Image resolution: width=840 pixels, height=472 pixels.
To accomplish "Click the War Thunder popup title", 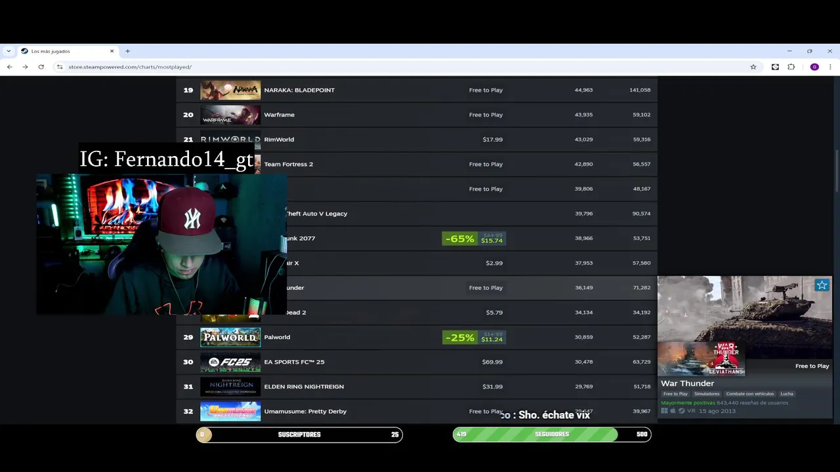I will [x=687, y=383].
